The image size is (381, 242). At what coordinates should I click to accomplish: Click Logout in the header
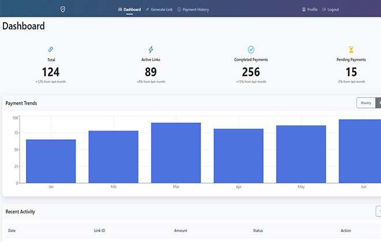tap(330, 9)
